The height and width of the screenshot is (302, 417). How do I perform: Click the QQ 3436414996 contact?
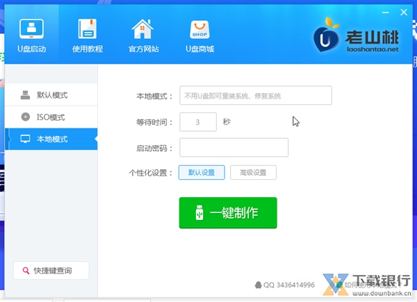pyautogui.click(x=285, y=285)
